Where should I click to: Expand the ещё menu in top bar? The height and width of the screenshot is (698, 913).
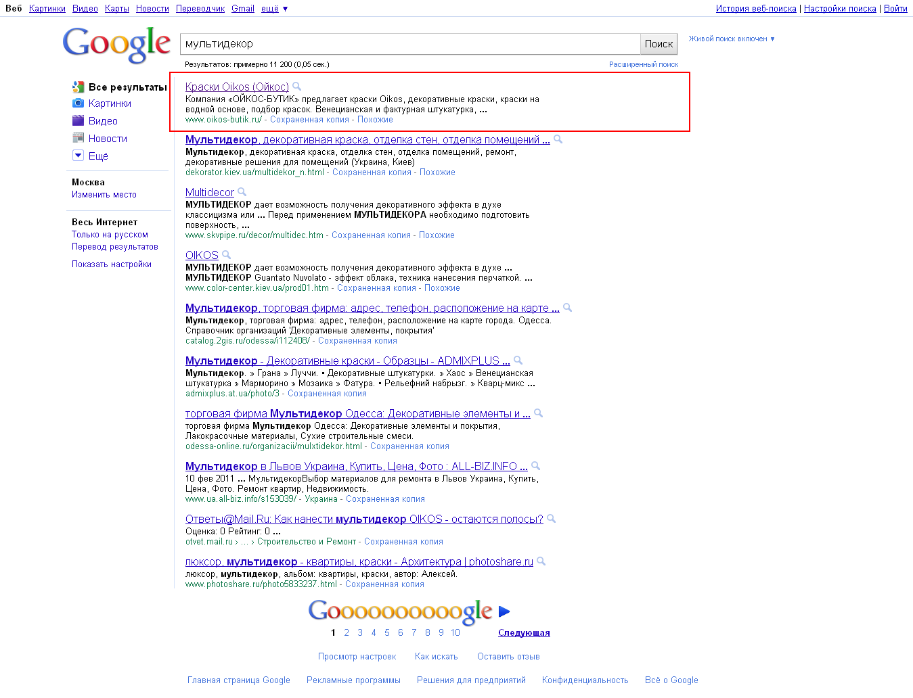coord(270,8)
